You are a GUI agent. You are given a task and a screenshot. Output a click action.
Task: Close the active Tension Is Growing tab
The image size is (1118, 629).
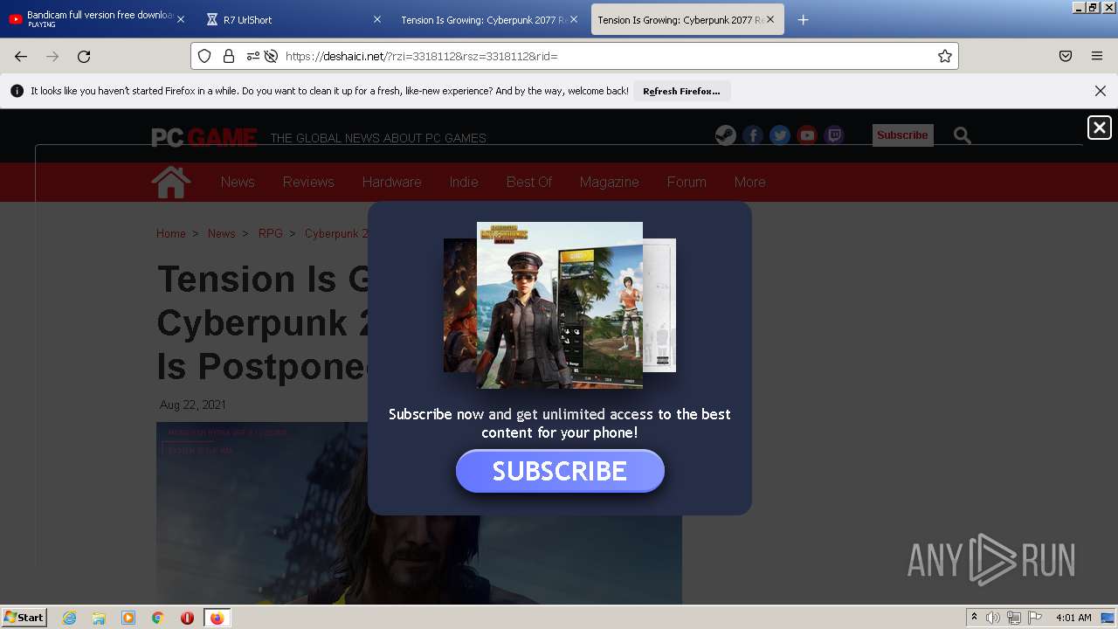coord(770,19)
